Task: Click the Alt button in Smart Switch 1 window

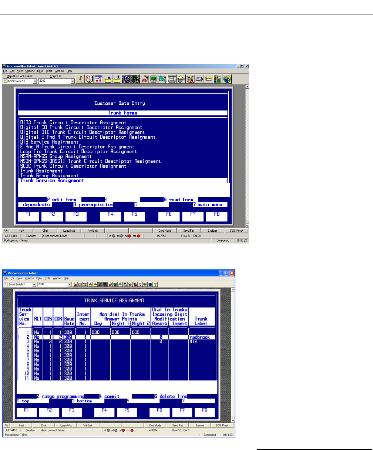Action: pyautogui.click(x=6, y=230)
